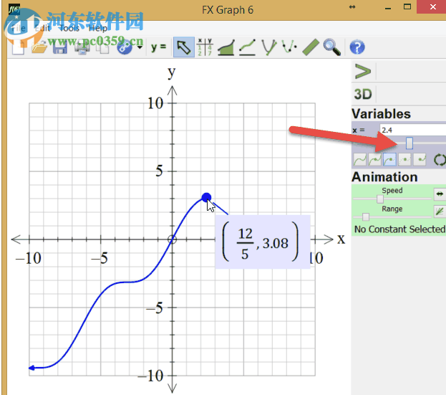
Task: Open an existing file with folder icon
Action: (x=39, y=47)
